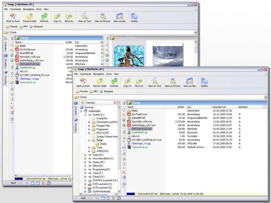Viewport: 271px width, 203px height.
Task: Open View menu in front window
Action: (x=116, y=74)
